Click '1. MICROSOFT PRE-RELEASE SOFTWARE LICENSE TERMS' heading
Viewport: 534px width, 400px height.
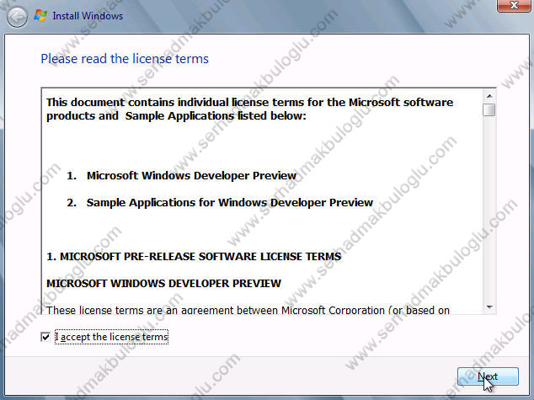[194, 256]
